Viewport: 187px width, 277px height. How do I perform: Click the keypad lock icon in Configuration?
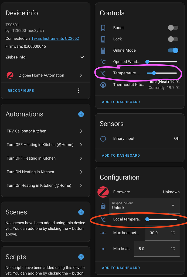point(103,206)
